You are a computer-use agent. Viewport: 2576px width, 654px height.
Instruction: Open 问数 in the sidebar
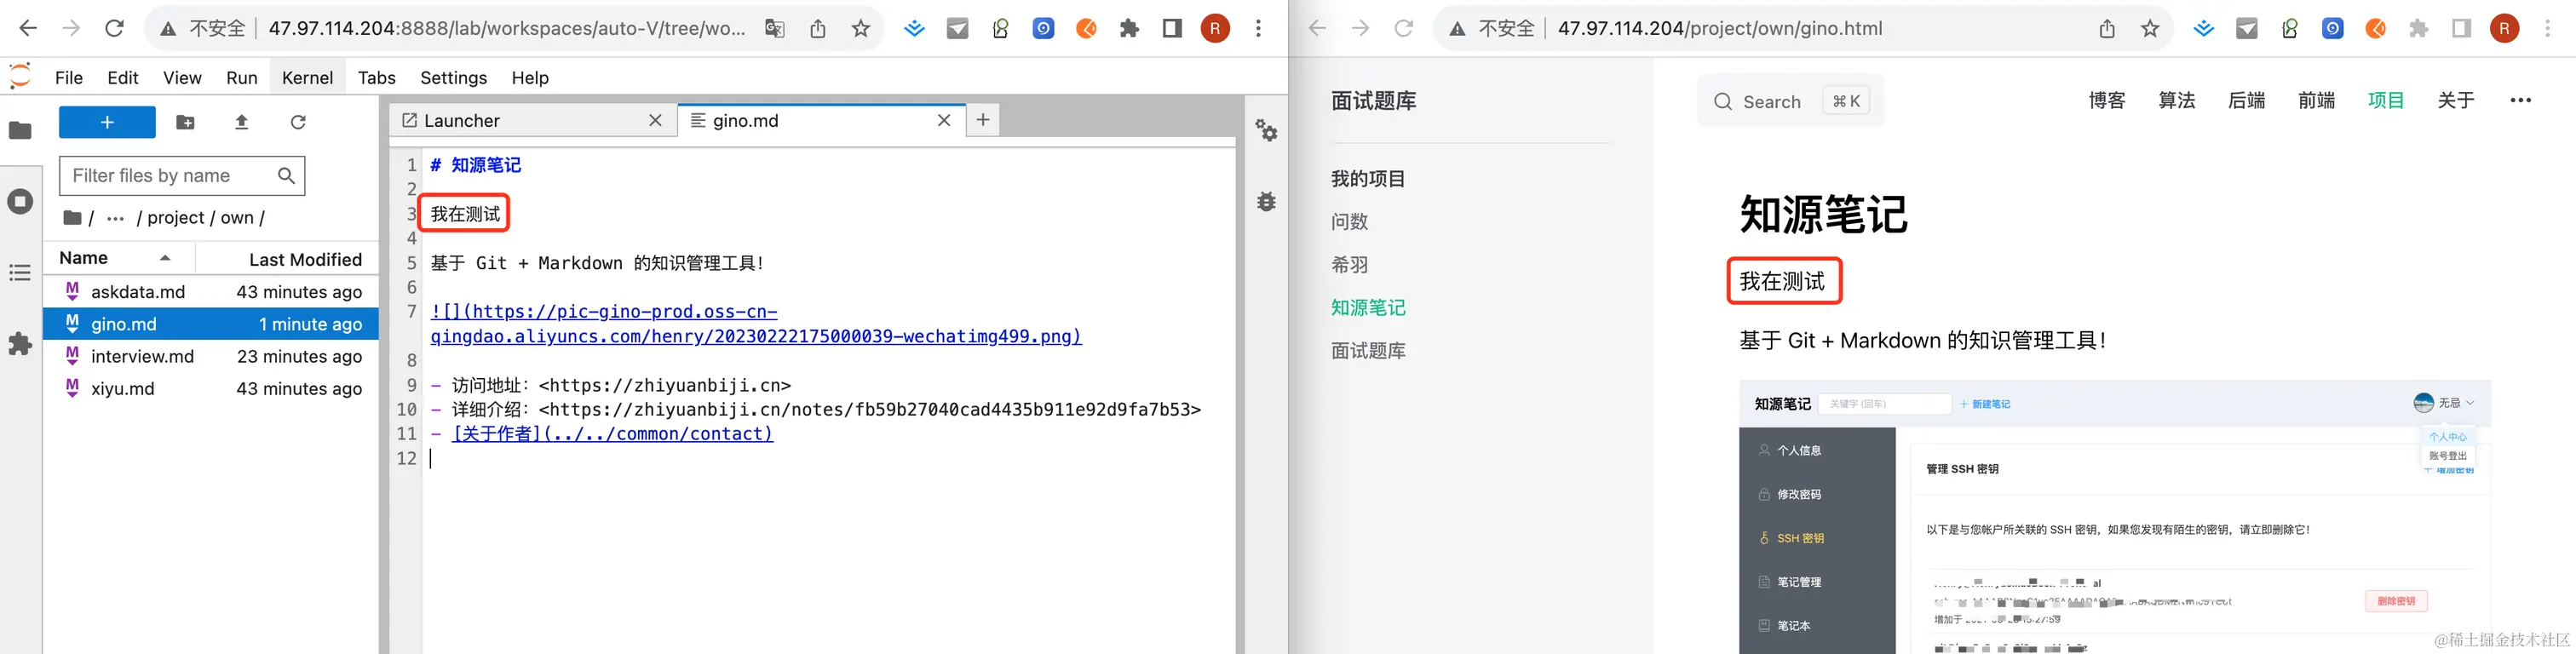1349,221
